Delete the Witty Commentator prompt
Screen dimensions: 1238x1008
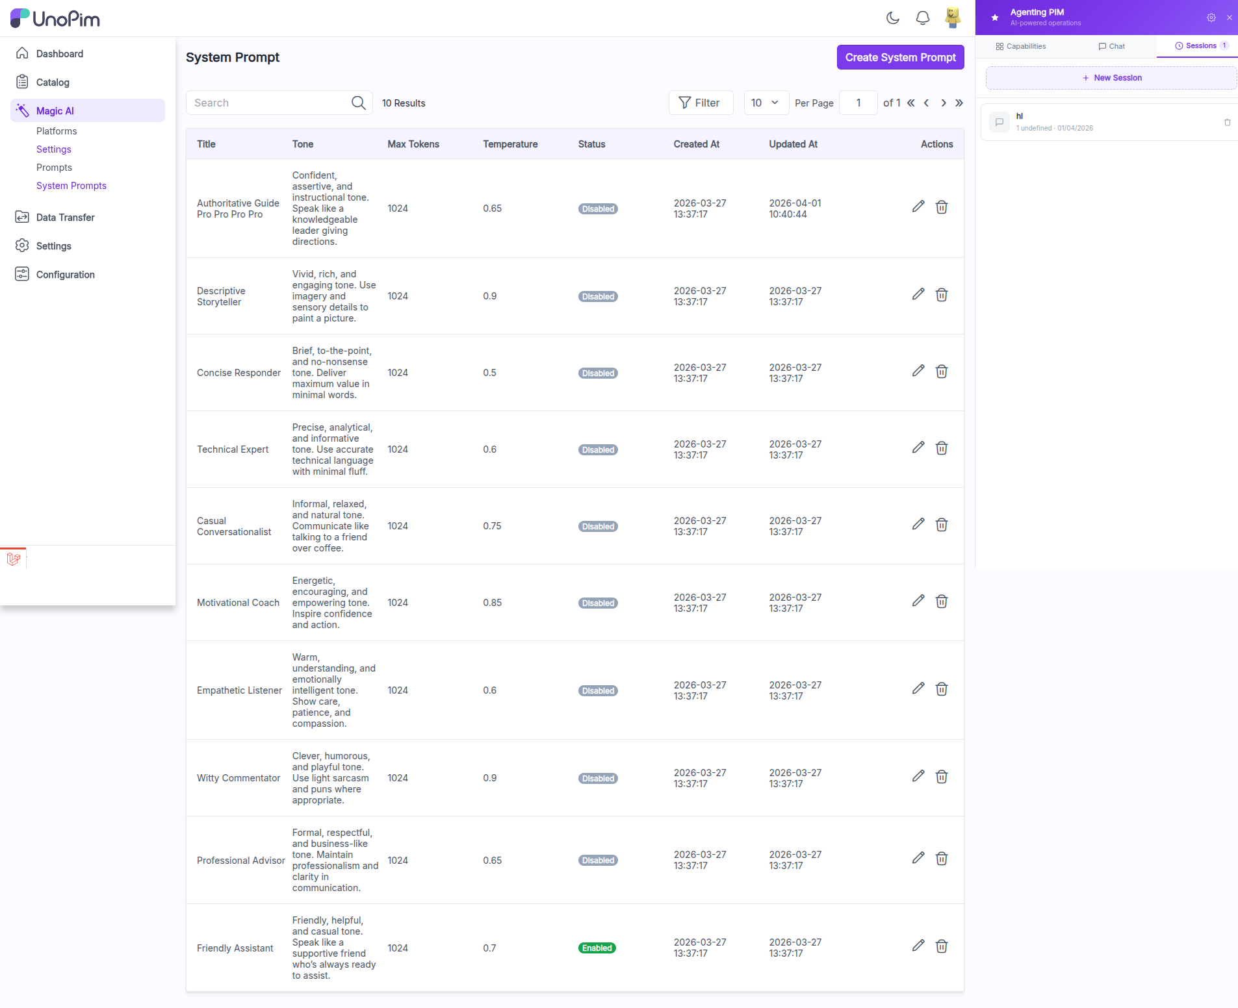click(x=941, y=777)
